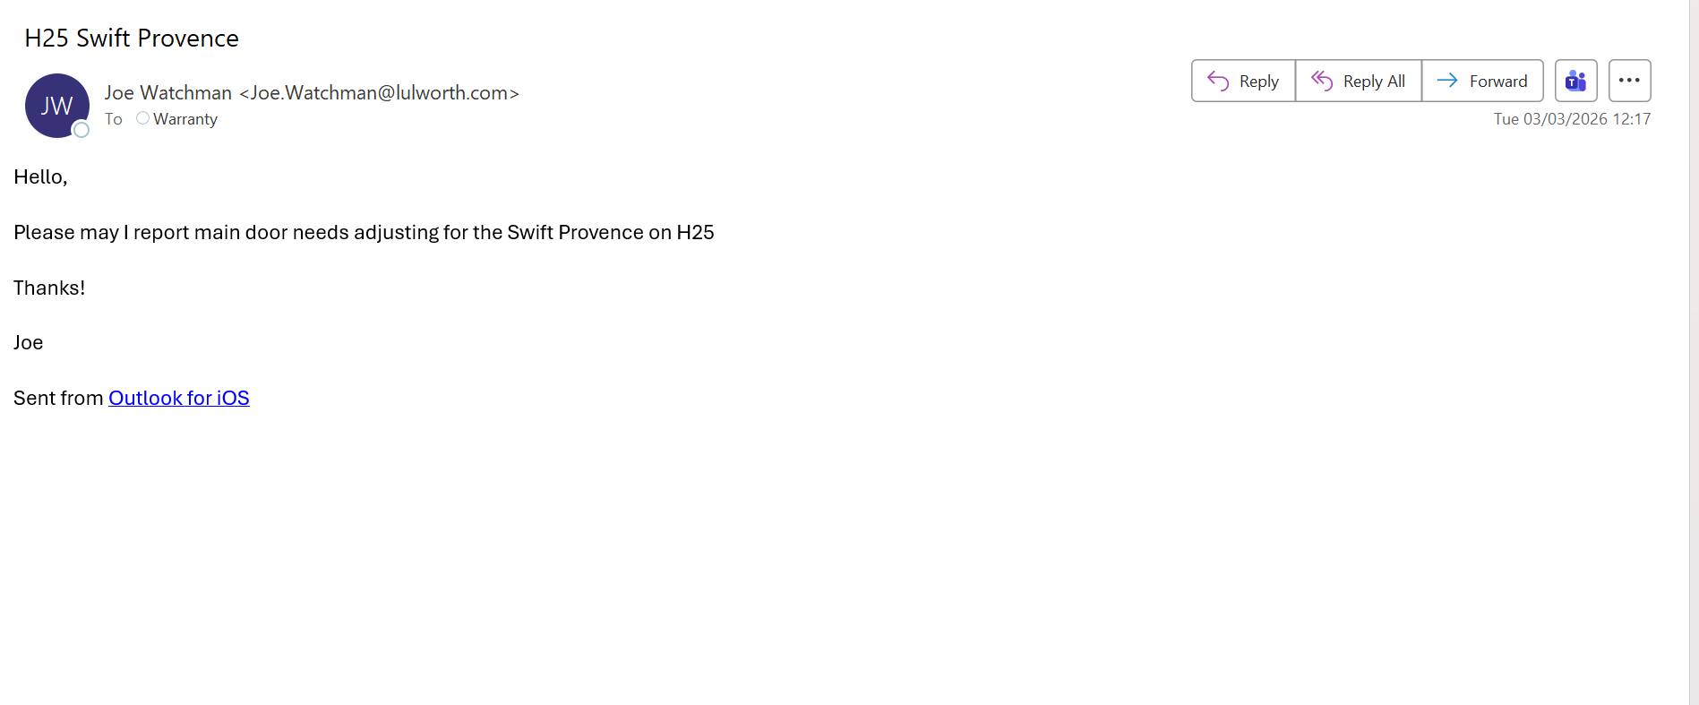Select the Warranty recipient
Viewport: 1699px width, 705px height.
click(x=185, y=119)
